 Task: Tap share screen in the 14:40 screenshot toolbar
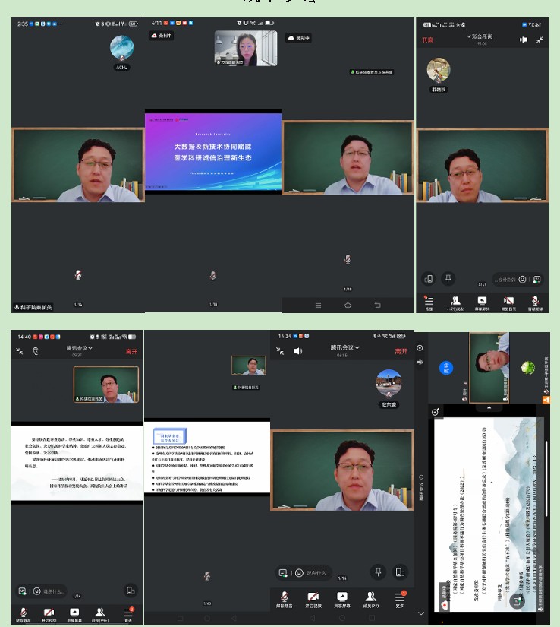click(74, 615)
